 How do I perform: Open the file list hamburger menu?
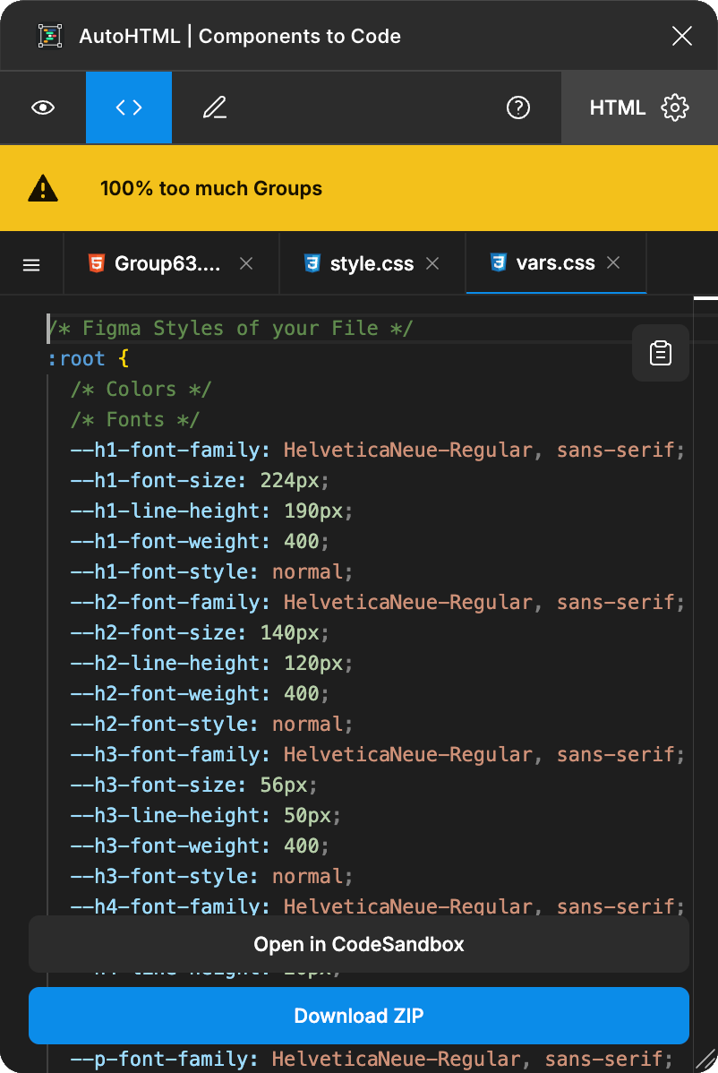pos(31,264)
